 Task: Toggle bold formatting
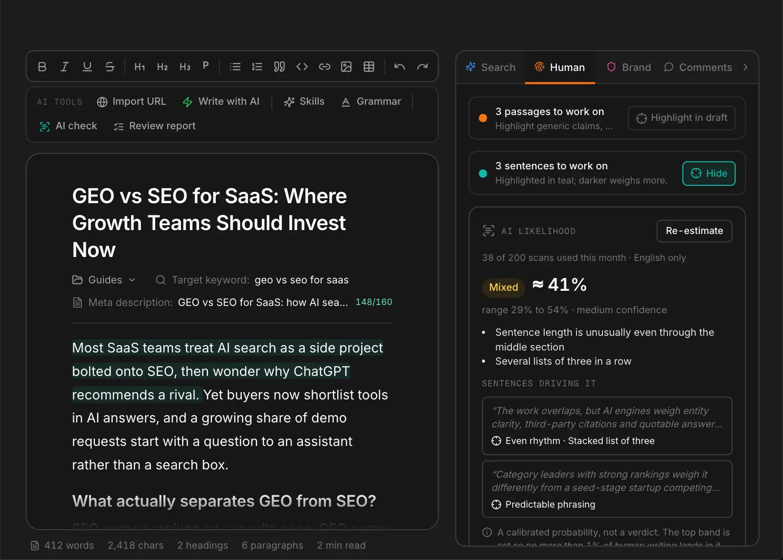[x=42, y=67]
